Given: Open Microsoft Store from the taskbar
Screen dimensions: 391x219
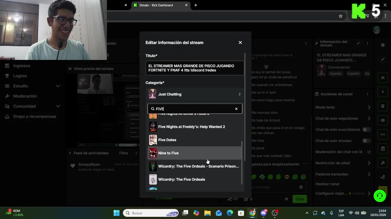Looking at the screenshot, I should coord(241,213).
